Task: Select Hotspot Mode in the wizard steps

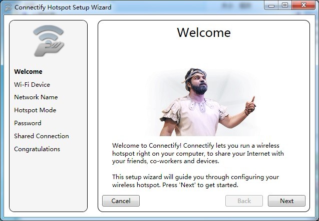Action: (35, 110)
